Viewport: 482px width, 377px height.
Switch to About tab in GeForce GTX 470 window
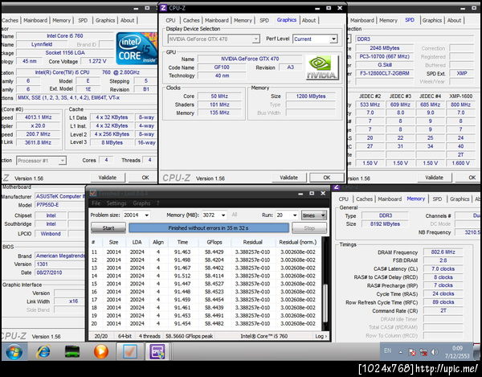coord(308,20)
